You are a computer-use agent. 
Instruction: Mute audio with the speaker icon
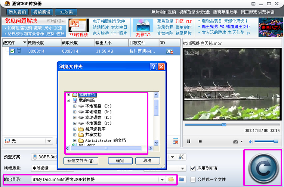[251, 141]
